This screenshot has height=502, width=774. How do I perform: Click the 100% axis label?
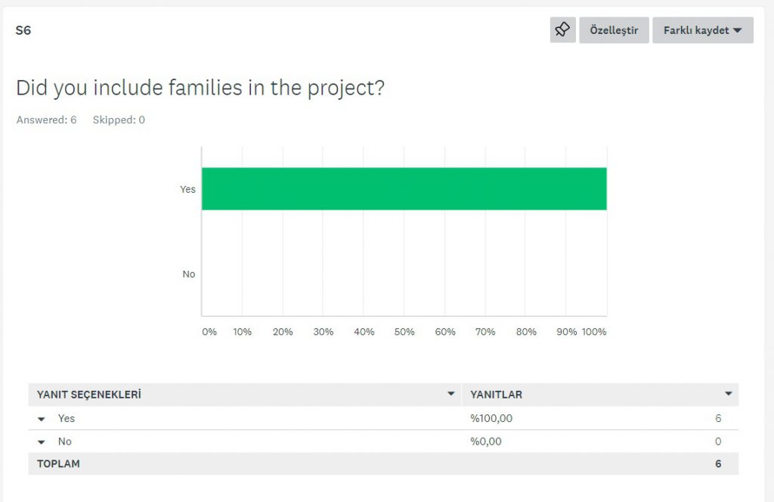[595, 331]
